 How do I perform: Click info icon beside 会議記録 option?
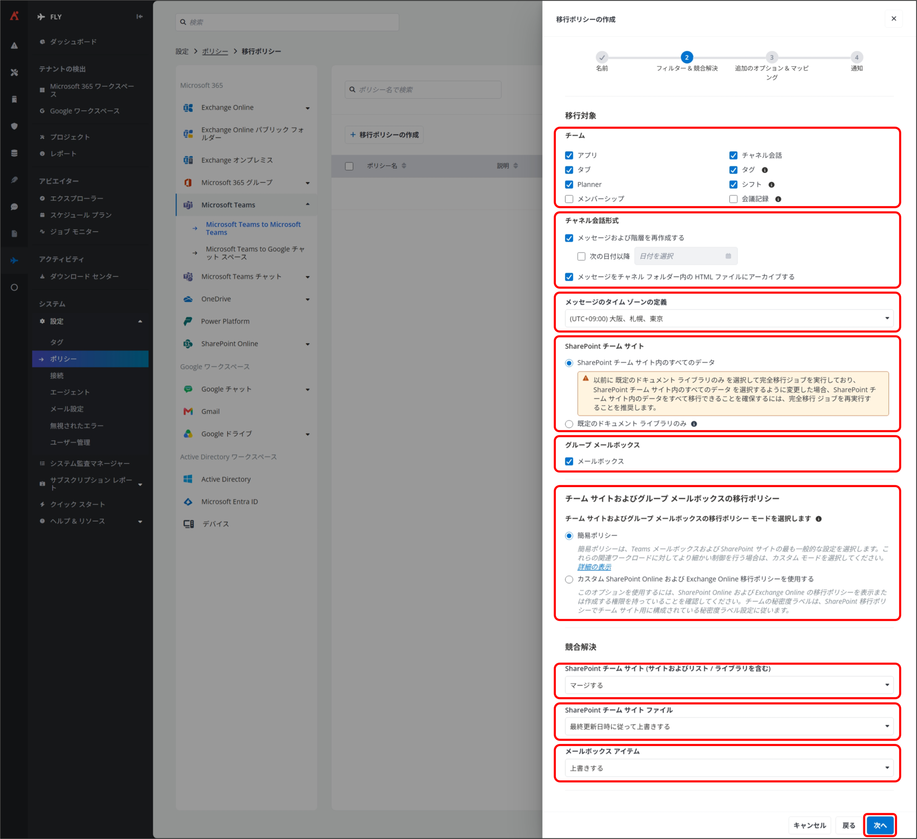pyautogui.click(x=778, y=199)
